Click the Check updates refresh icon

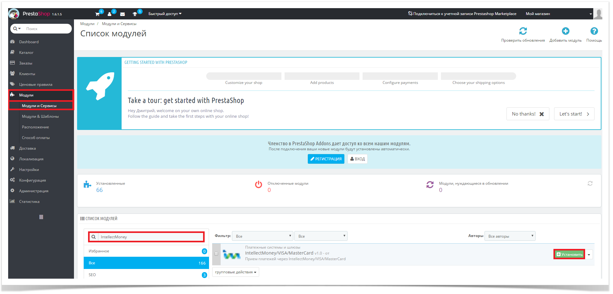(523, 31)
